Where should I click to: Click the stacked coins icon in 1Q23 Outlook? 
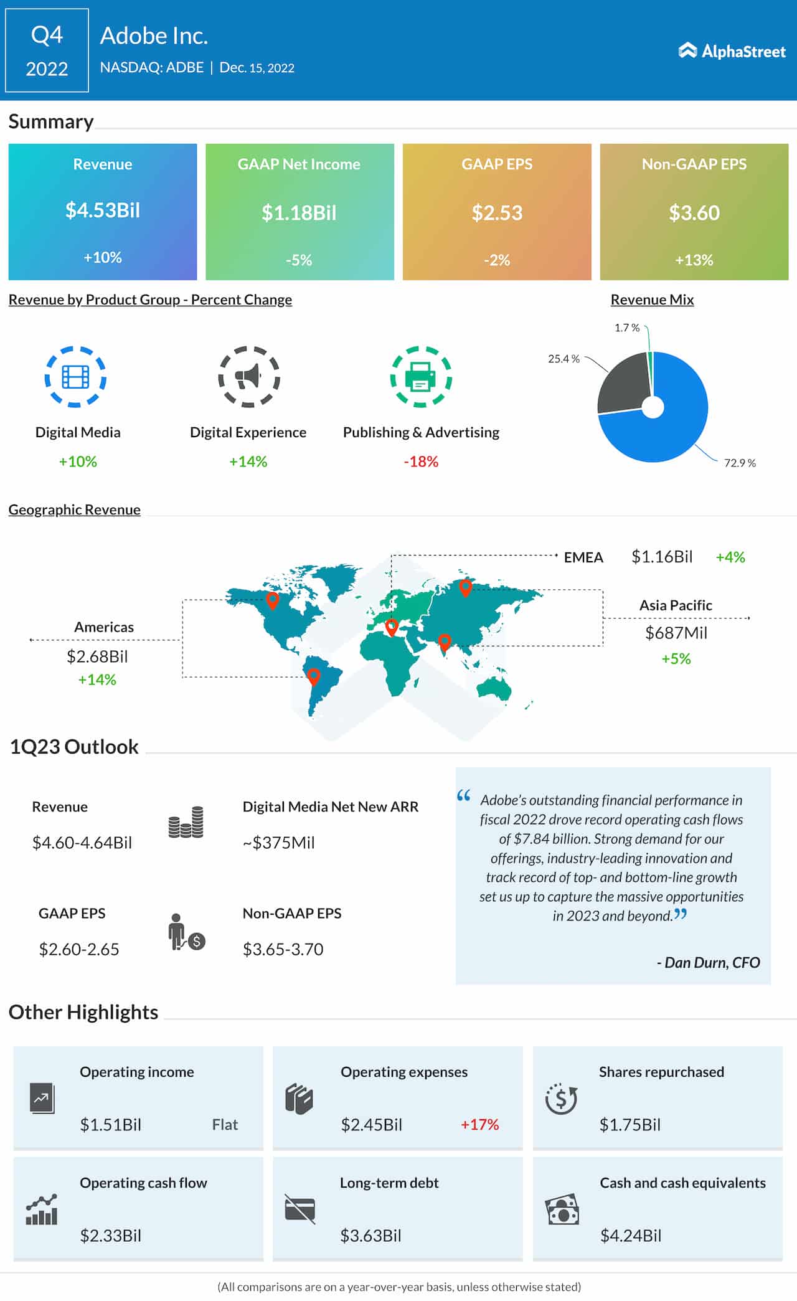tap(186, 822)
